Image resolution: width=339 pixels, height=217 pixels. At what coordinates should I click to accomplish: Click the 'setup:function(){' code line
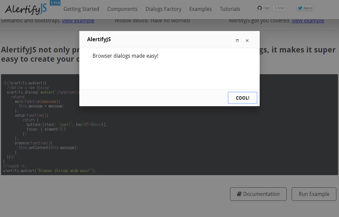[x=32, y=115]
